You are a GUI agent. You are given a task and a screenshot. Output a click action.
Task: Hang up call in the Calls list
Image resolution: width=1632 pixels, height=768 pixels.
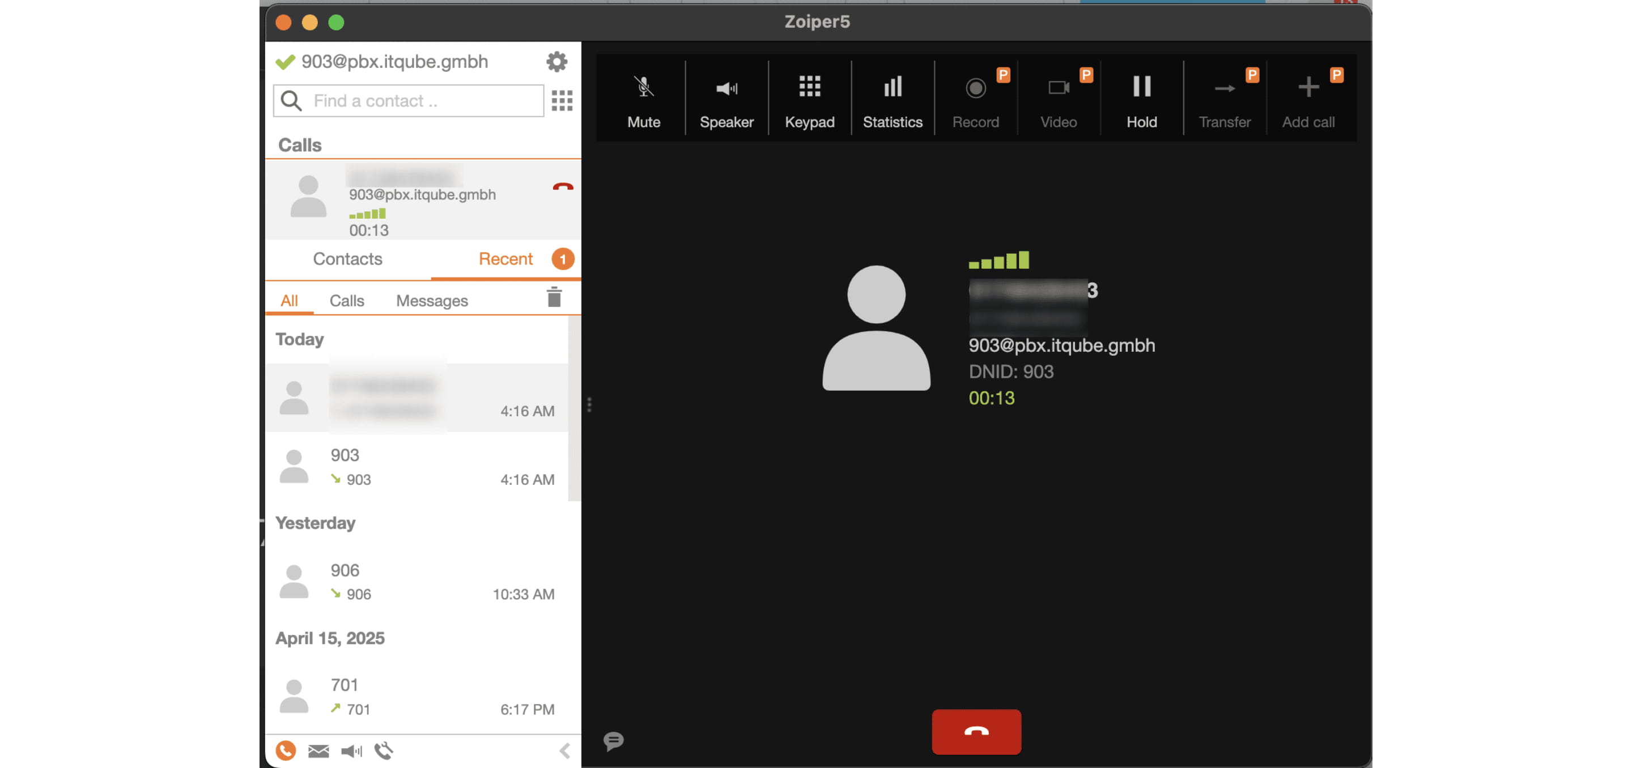point(562,187)
